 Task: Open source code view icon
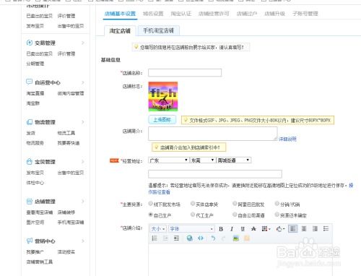pos(201,238)
